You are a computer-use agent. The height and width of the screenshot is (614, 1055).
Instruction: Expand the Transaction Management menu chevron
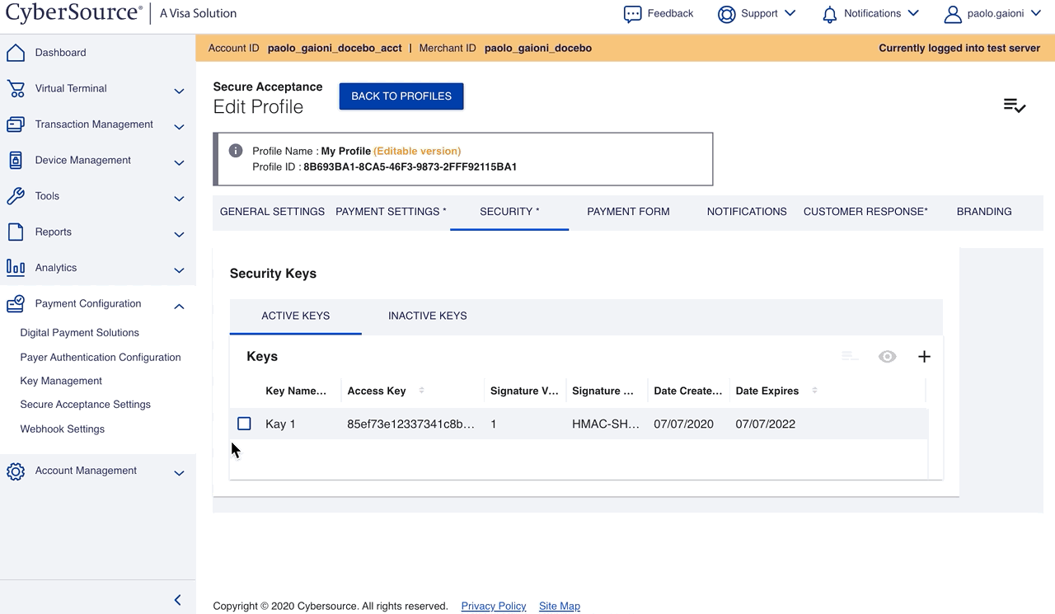pos(179,127)
